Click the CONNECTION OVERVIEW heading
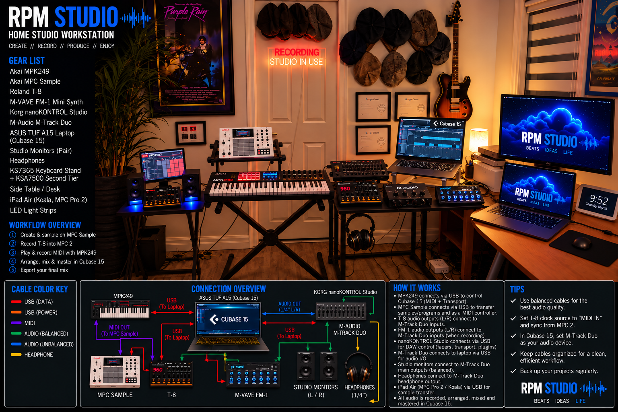 click(229, 289)
